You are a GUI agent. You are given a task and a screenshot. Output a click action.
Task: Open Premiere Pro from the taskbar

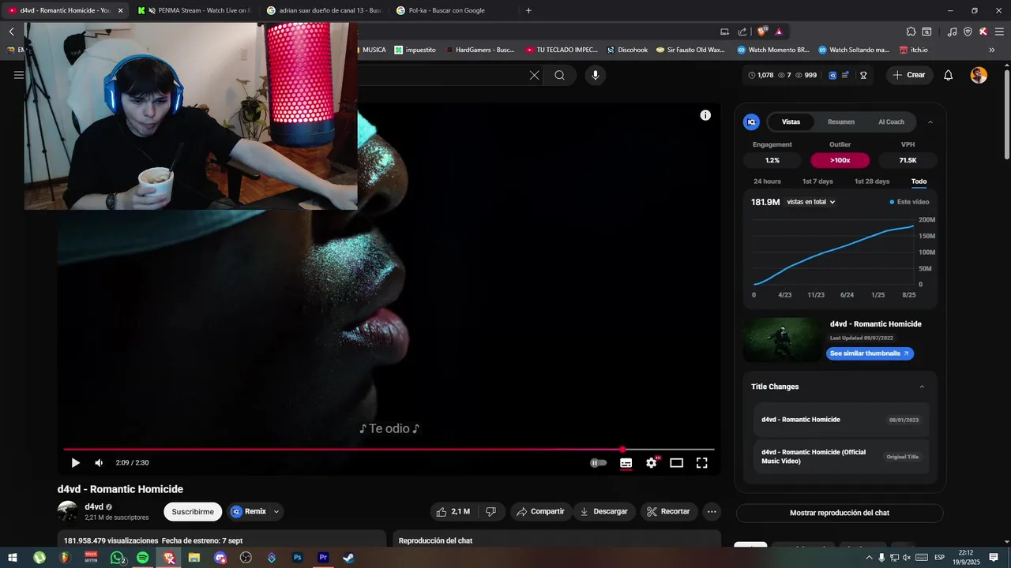click(323, 558)
